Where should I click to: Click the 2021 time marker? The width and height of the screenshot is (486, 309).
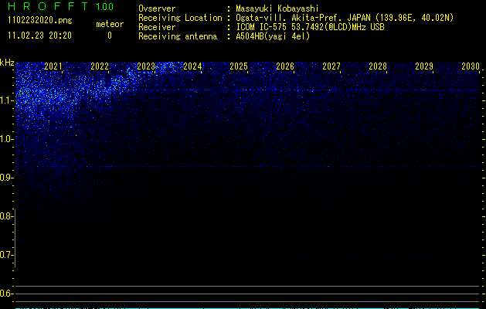(x=53, y=66)
